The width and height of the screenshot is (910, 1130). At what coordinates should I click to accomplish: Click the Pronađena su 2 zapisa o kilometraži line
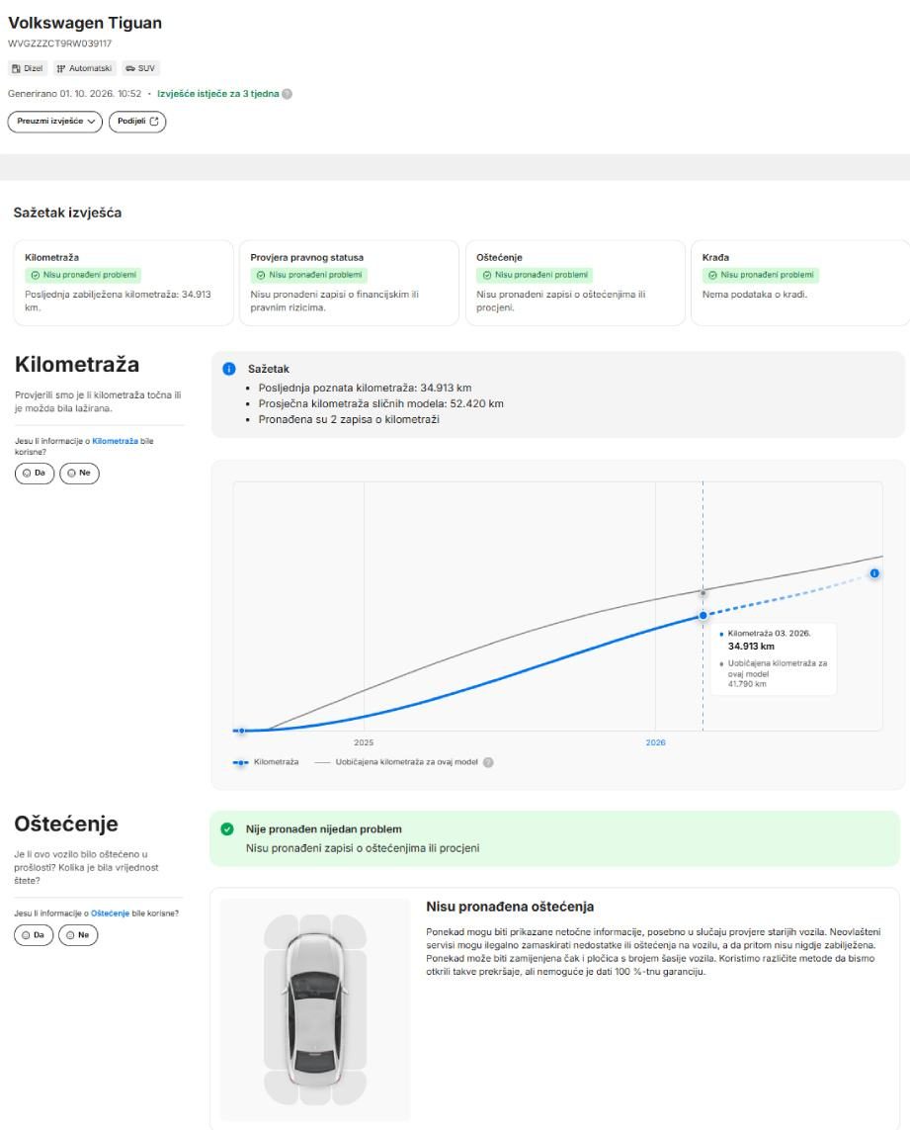pyautogui.click(x=349, y=419)
